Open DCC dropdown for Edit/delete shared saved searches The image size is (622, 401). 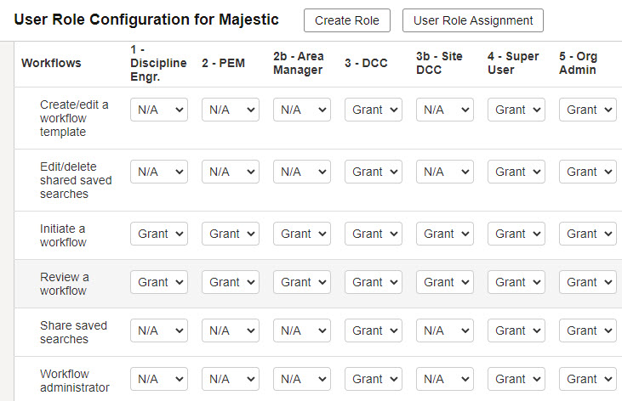click(374, 172)
